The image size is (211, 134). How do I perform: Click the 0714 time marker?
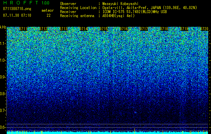[84, 29]
